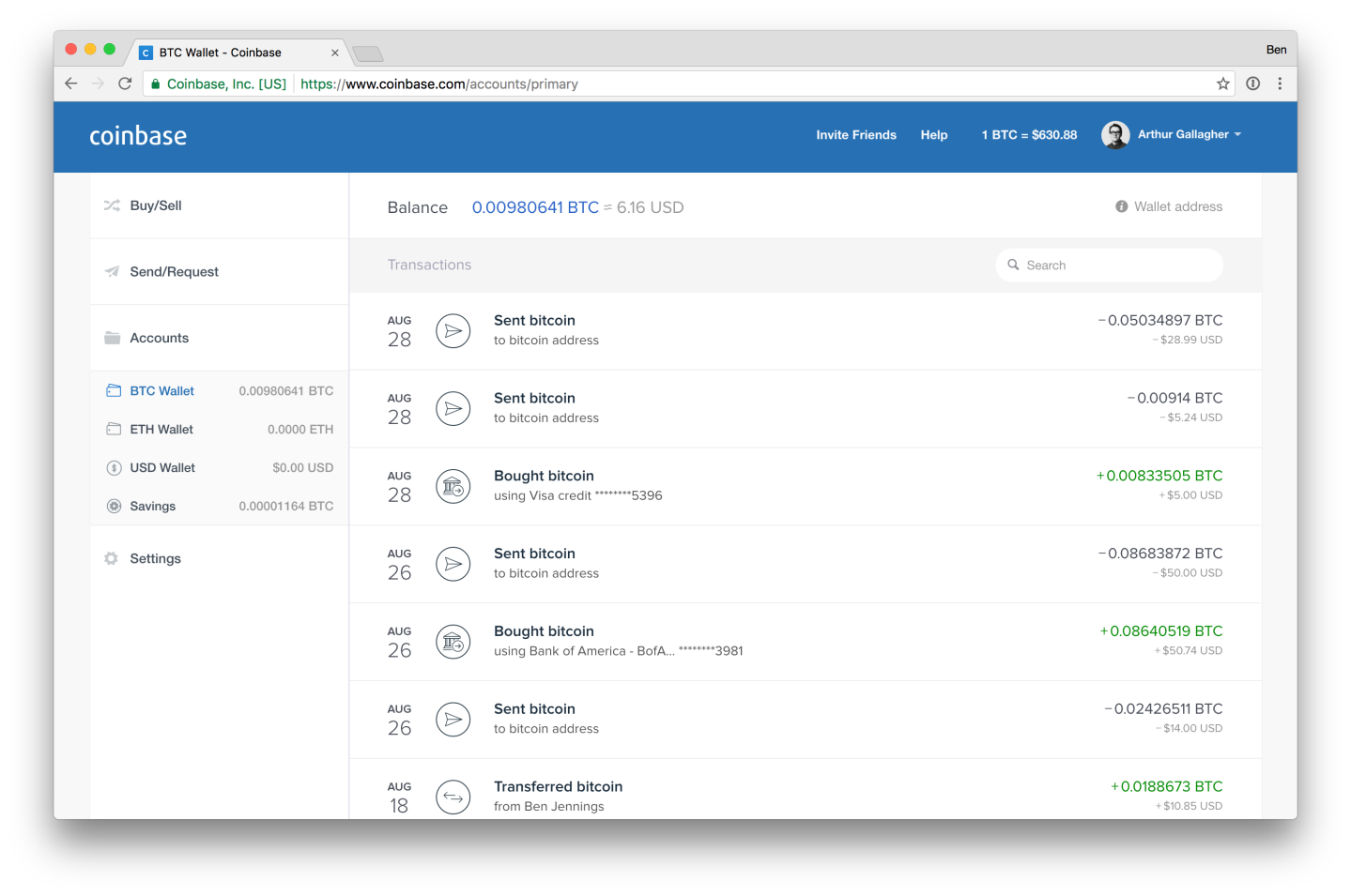Image resolution: width=1351 pixels, height=896 pixels.
Task: Bookmark page with the star icon
Action: [x=1222, y=84]
